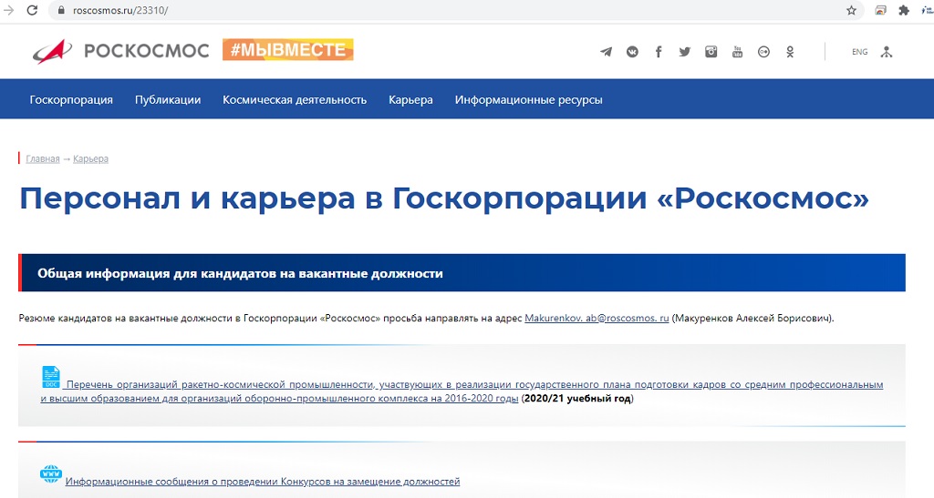Click the address bar URL roscosmos.ru/23310/
Image resolution: width=934 pixels, height=498 pixels.
[x=120, y=10]
